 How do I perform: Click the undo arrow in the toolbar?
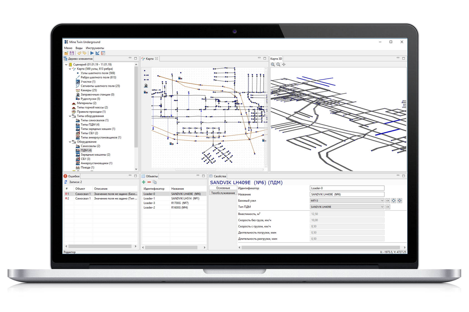coord(79,53)
